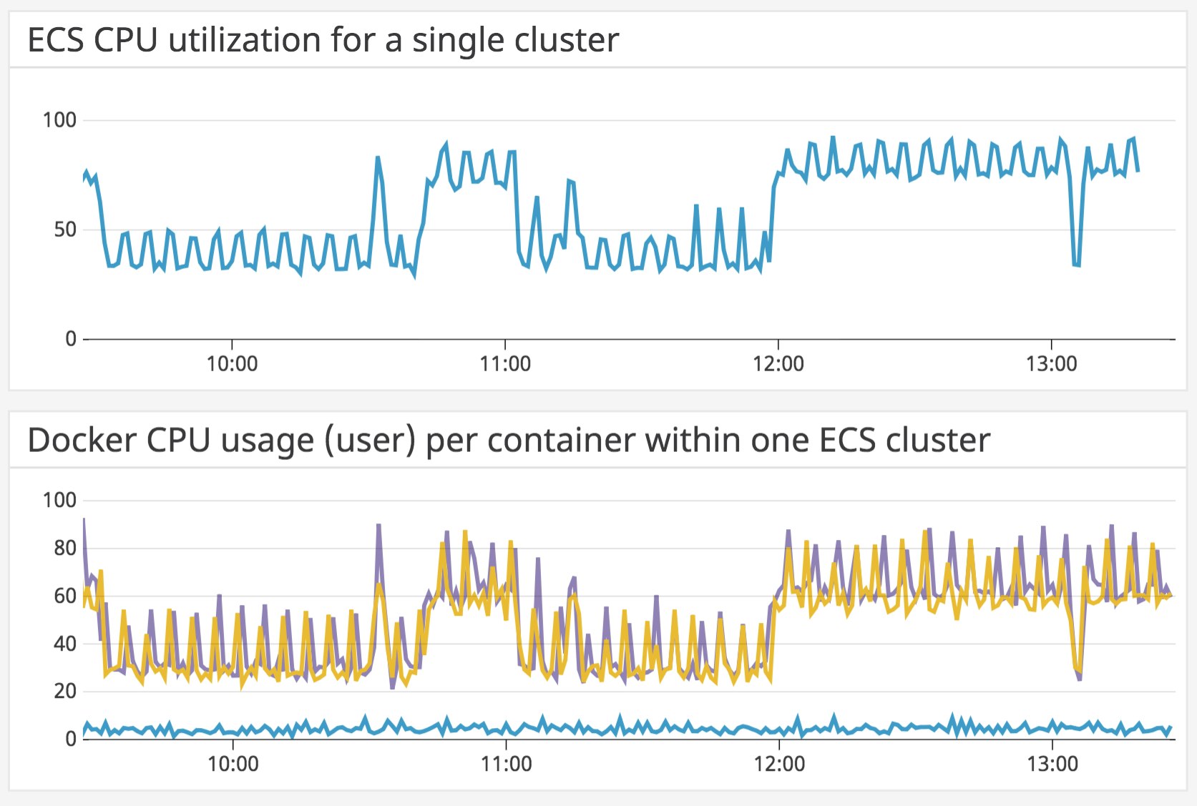Click the 100 y-axis label on ECS chart

coord(59,120)
